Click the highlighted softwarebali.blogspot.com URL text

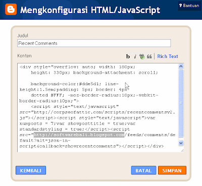(x=79, y=135)
